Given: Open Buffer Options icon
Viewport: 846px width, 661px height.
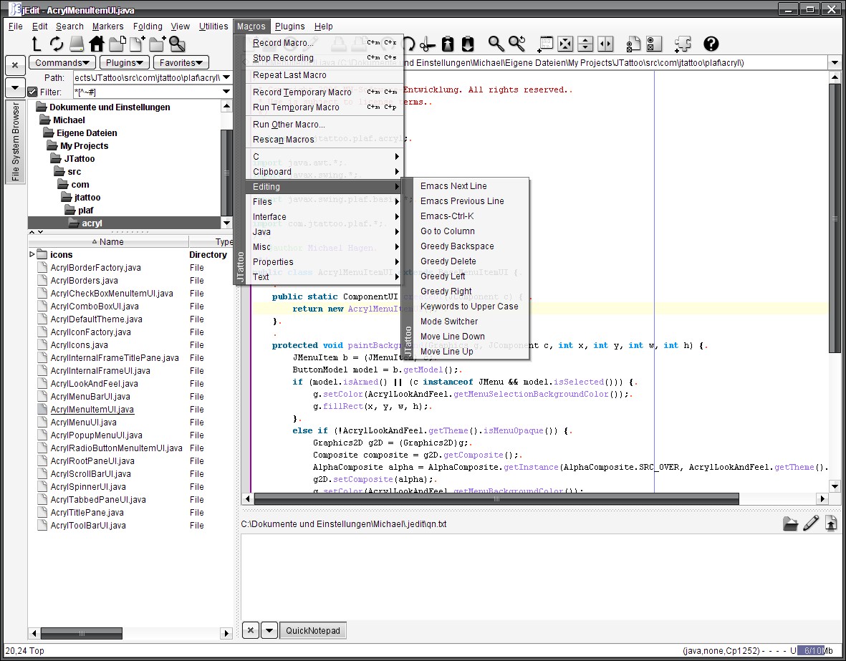Looking at the screenshot, I should (633, 44).
